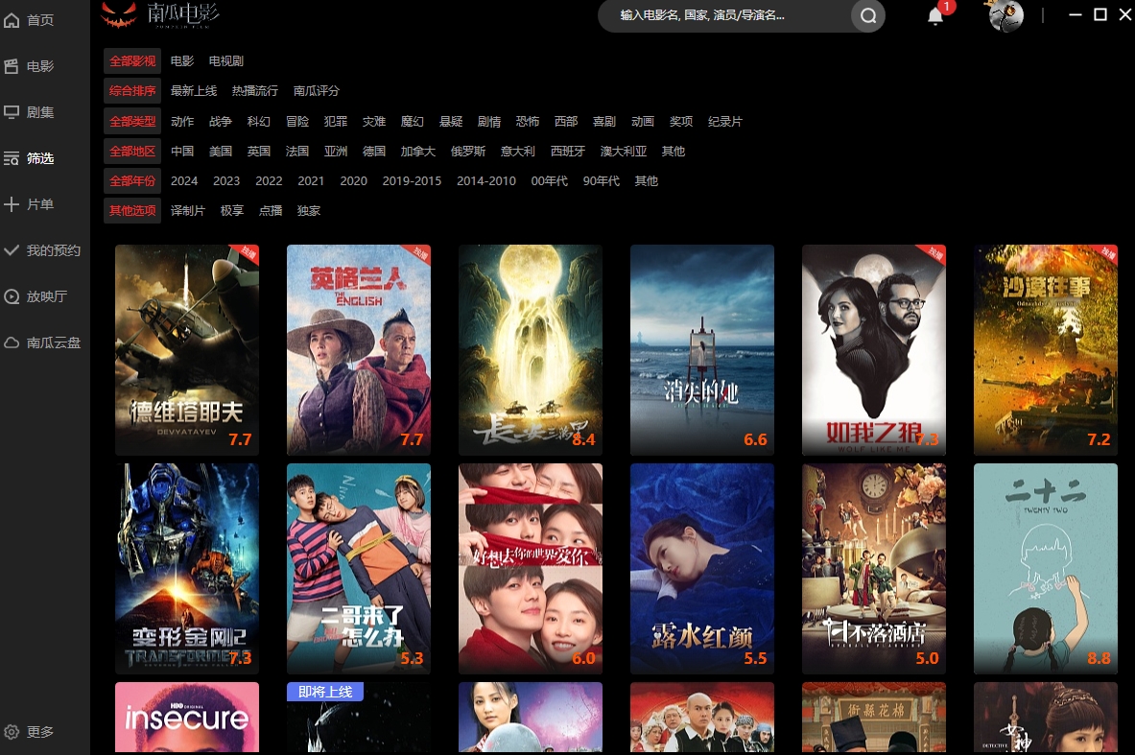
Task: Open 消失的她 movie poster
Action: [702, 349]
